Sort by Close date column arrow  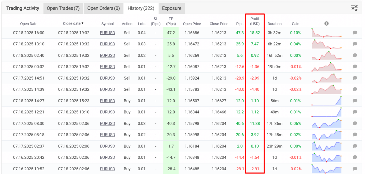[x=82, y=23]
